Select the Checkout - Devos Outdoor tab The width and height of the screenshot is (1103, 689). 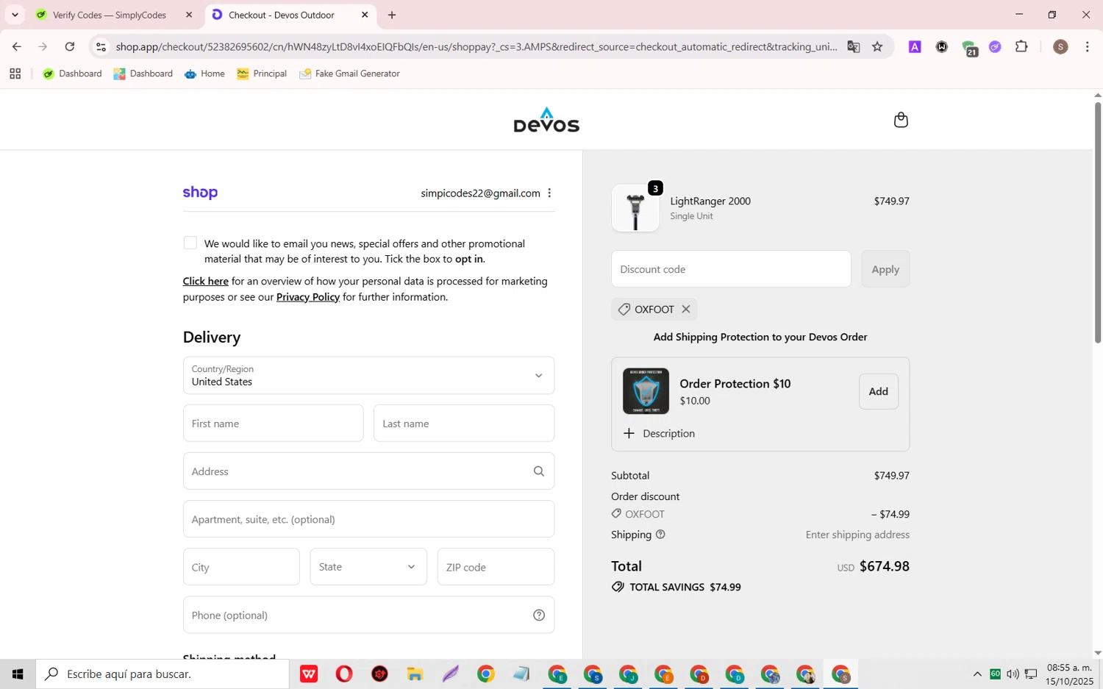pos(282,15)
